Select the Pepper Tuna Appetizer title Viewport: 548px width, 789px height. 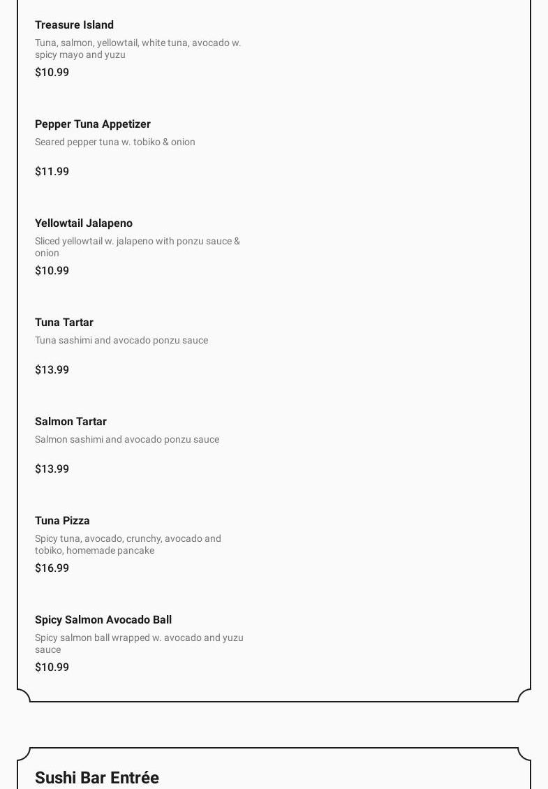point(93,124)
